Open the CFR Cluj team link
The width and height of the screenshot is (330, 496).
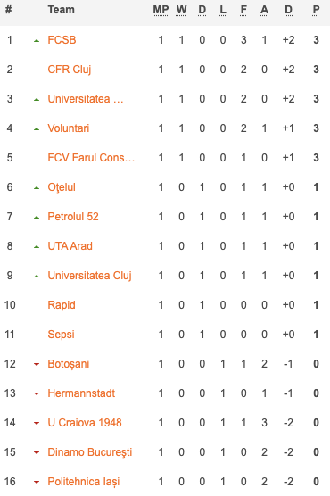[70, 70]
